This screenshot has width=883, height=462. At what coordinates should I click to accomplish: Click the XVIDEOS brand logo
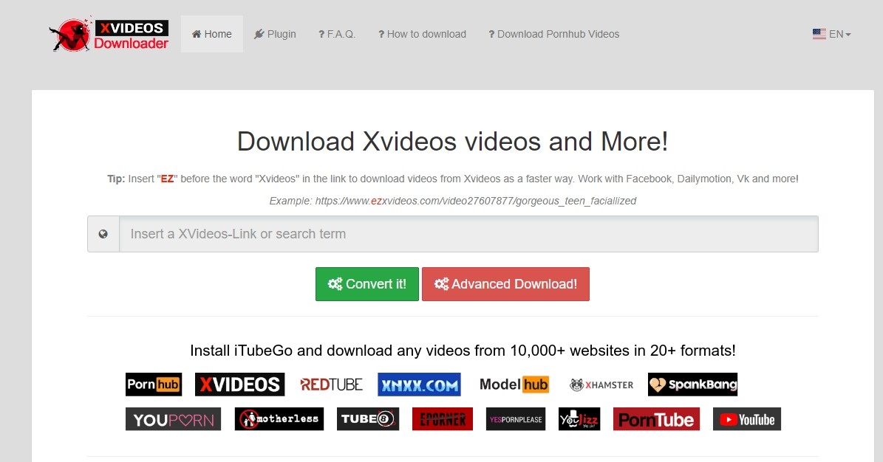click(x=239, y=384)
